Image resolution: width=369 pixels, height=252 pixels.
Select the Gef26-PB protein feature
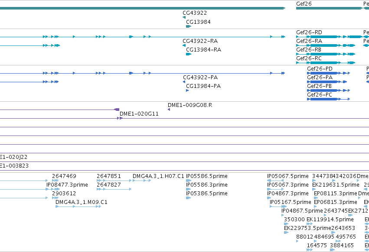(x=329, y=90)
